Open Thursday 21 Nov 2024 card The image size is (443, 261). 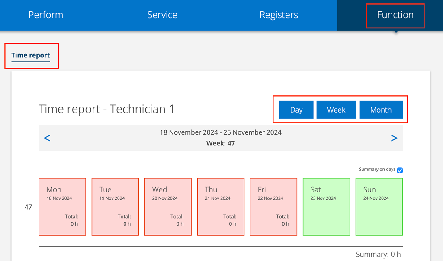(221, 207)
